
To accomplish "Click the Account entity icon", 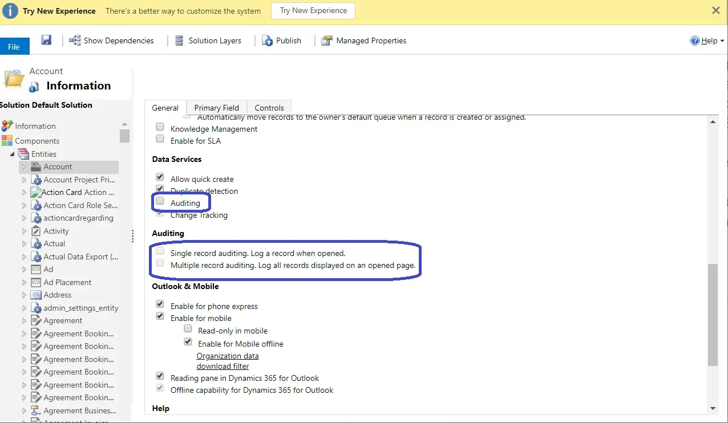I will [x=37, y=167].
